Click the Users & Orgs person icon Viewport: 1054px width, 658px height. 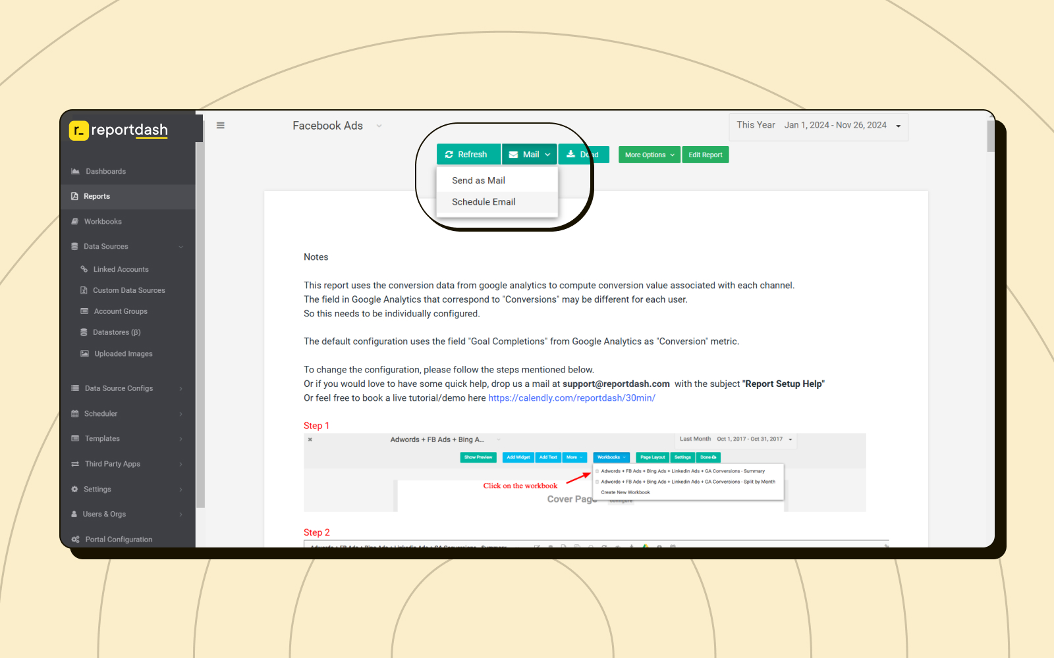(x=74, y=514)
